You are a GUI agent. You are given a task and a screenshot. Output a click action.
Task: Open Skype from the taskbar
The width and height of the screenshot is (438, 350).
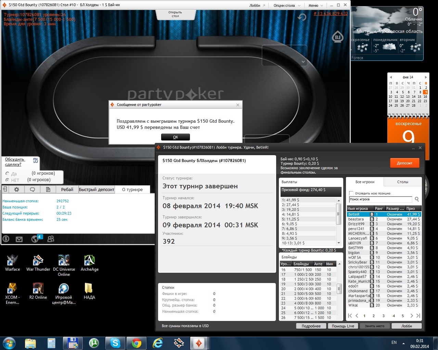pyautogui.click(x=115, y=342)
